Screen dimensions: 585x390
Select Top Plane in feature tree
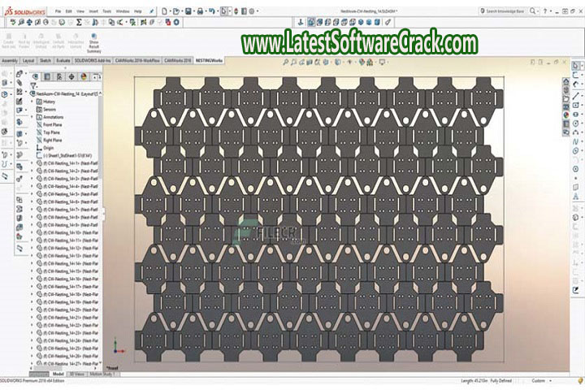point(48,132)
